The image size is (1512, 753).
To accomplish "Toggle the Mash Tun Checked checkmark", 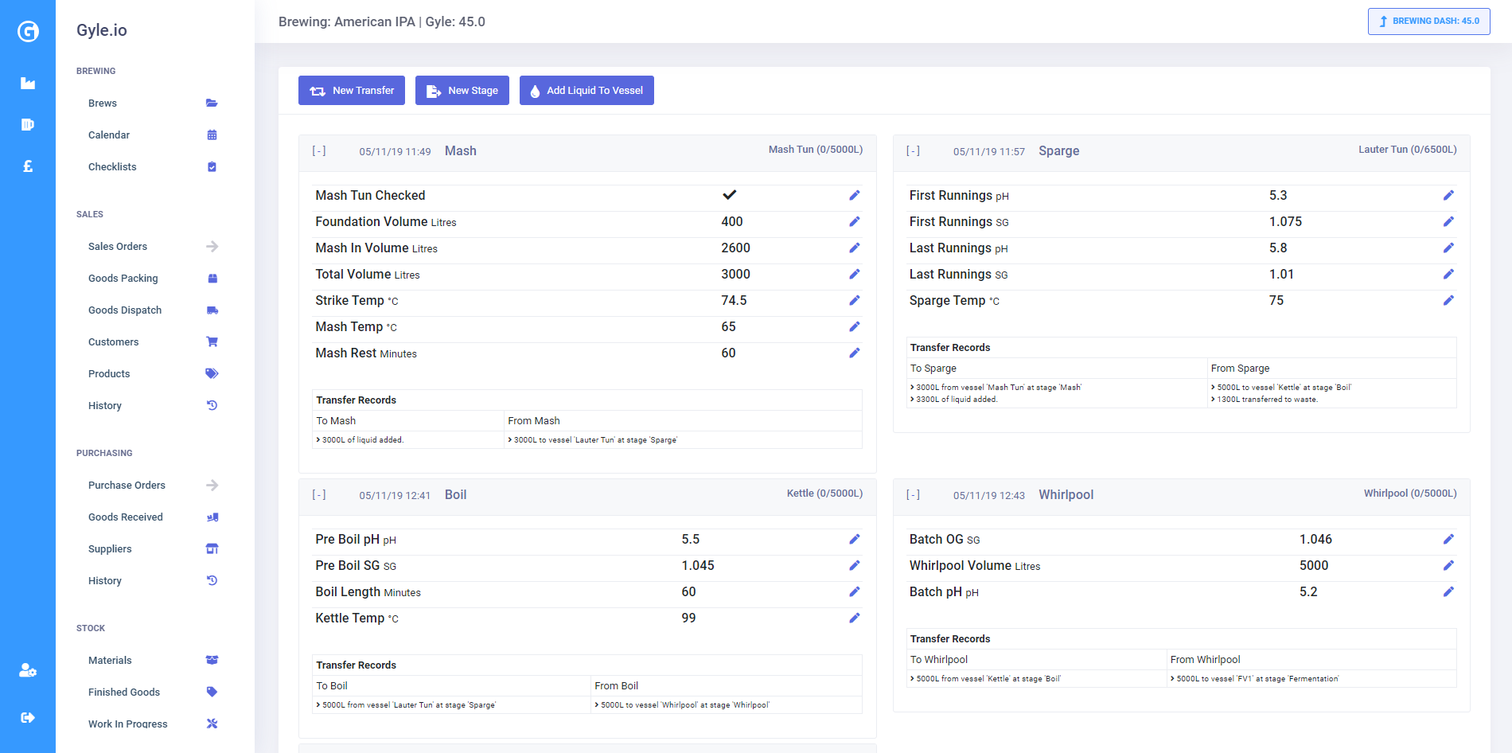I will [729, 195].
